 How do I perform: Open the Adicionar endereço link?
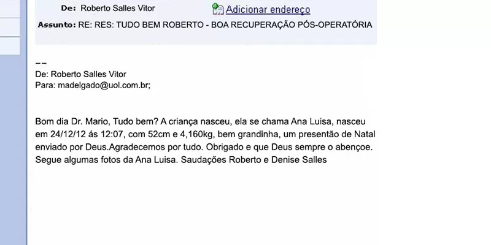(268, 9)
